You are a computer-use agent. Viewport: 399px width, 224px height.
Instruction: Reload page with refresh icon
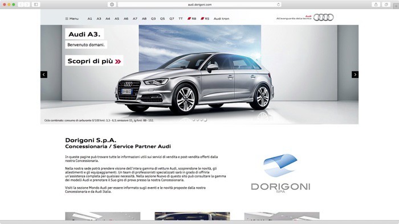coord(278,5)
